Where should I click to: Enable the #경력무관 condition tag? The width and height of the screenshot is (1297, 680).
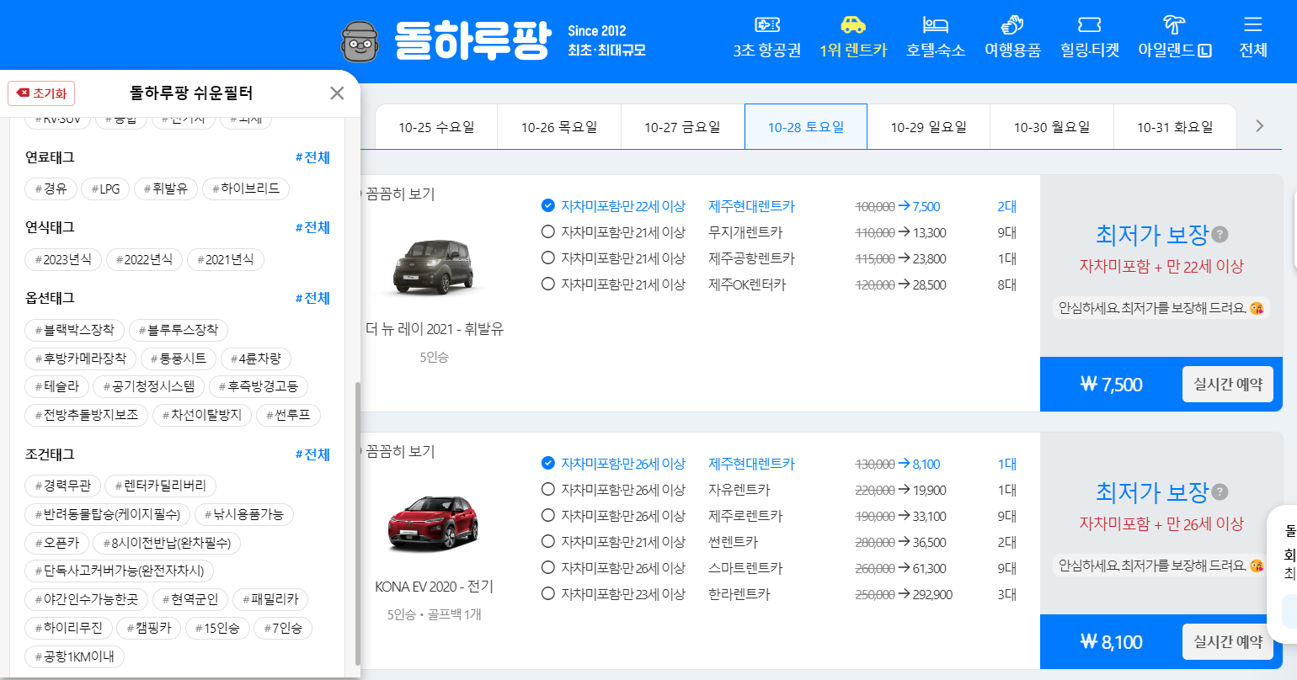click(63, 486)
